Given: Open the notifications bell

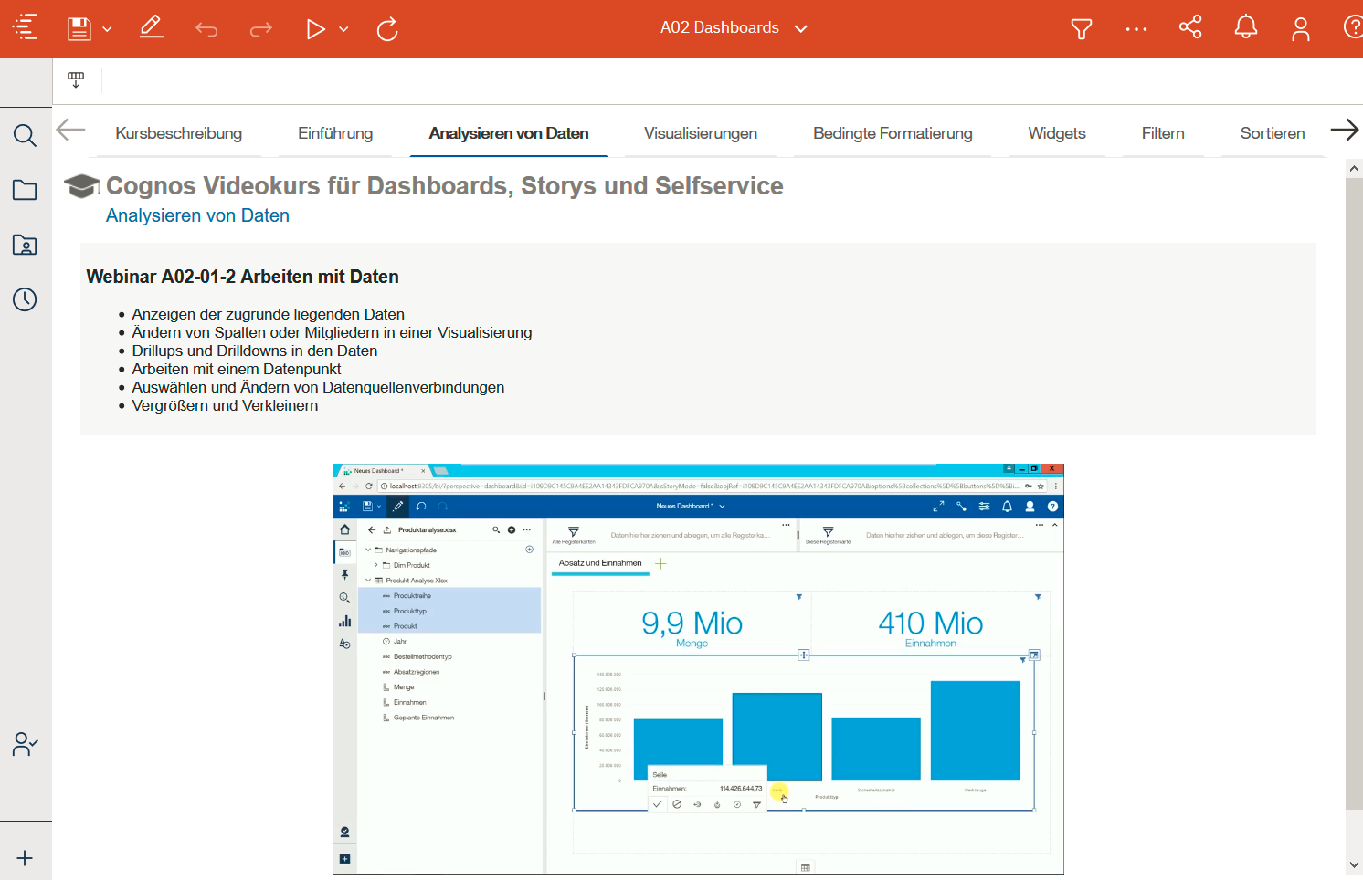Looking at the screenshot, I should [x=1245, y=28].
